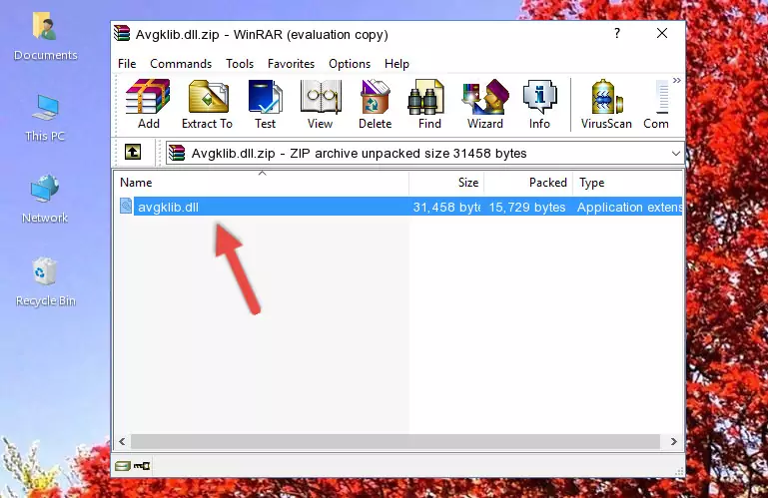Click the avgklib.dll file icon
768x498 pixels.
126,207
